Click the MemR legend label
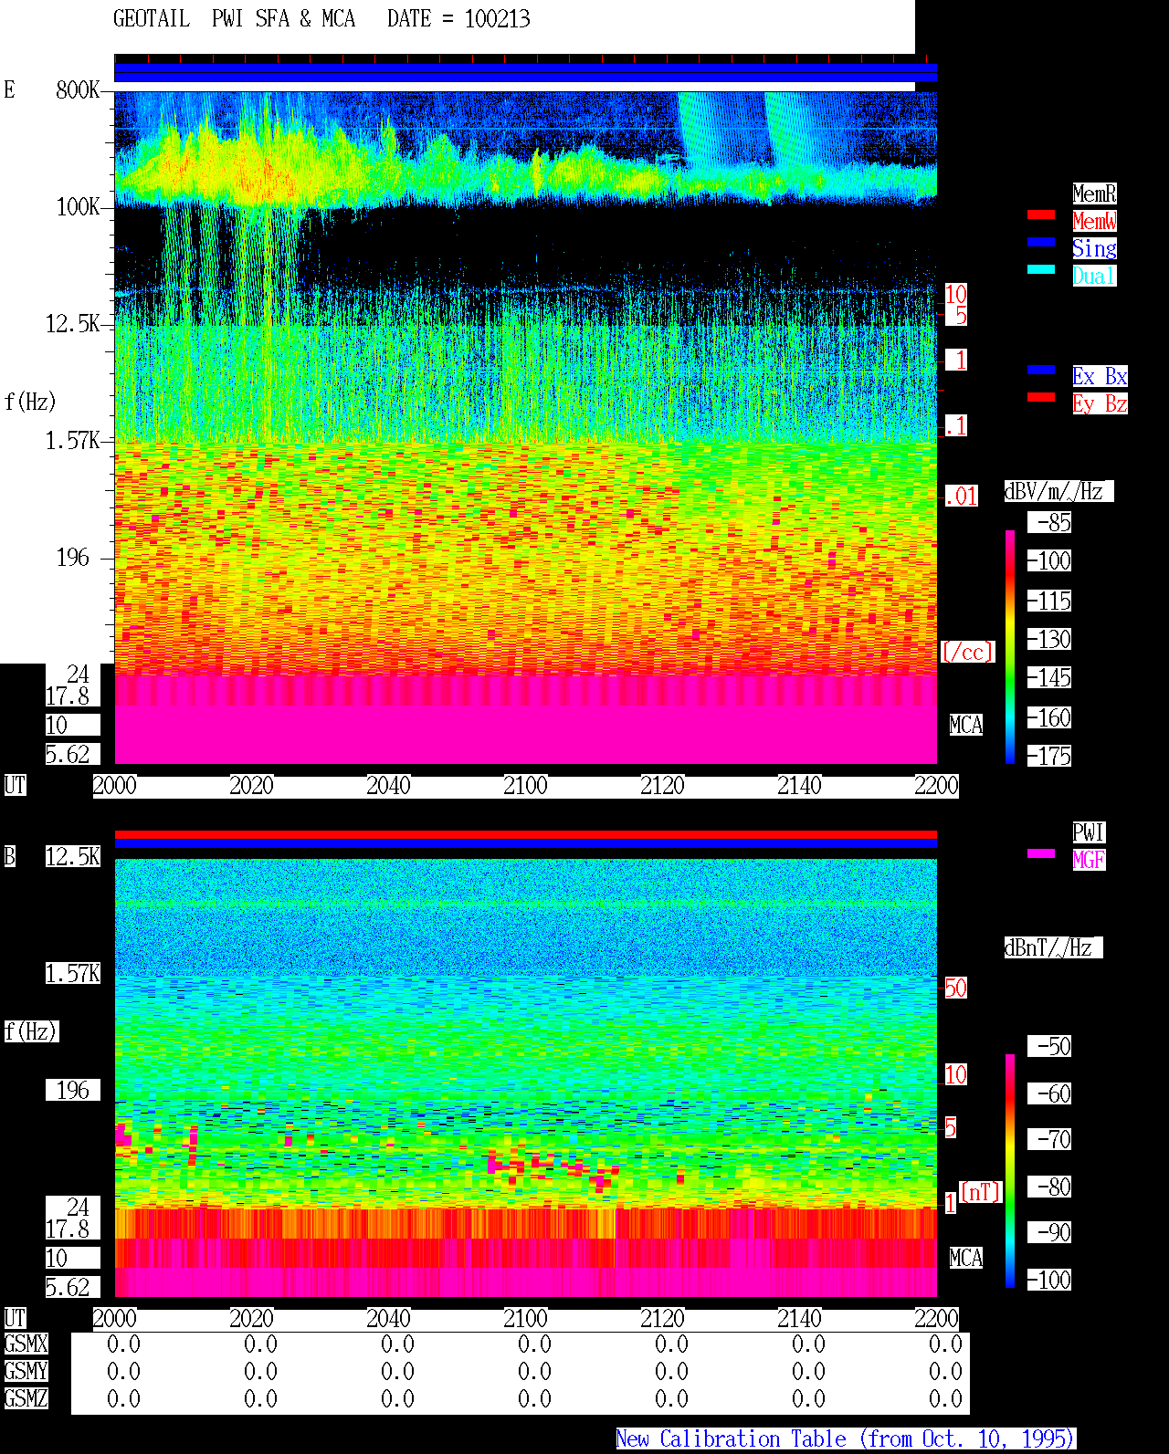Screen dimensions: 1169x1454 [1094, 194]
